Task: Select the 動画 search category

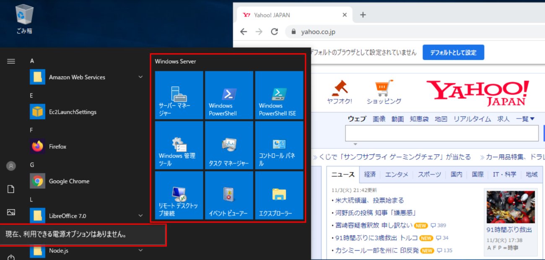Action: click(x=397, y=119)
